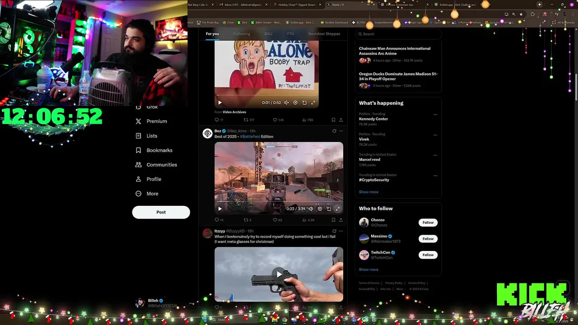This screenshot has width=578, height=325.
Task: Bookmark the Bez Battlefield post
Action: click(333, 220)
